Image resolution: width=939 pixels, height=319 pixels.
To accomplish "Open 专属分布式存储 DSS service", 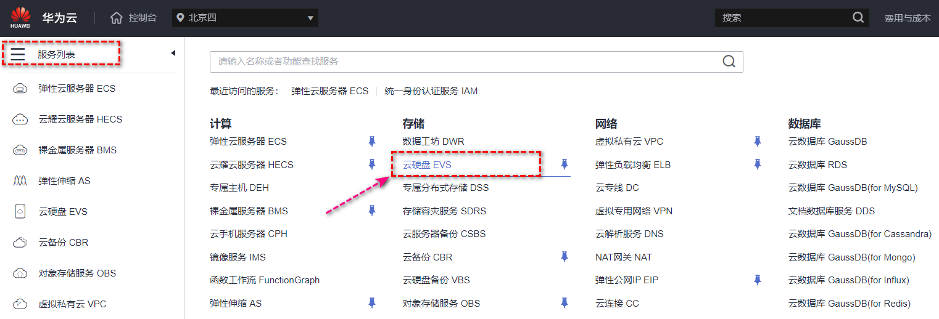I will 445,188.
